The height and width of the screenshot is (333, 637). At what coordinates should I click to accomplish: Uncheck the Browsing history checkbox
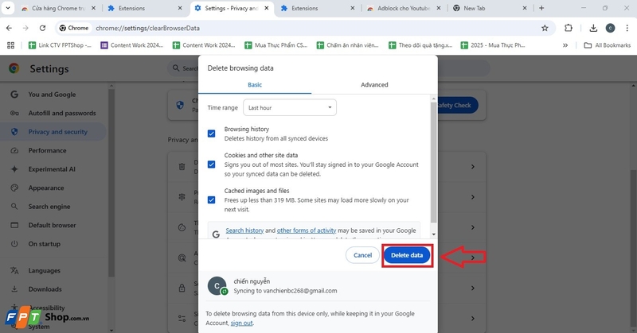pyautogui.click(x=211, y=134)
